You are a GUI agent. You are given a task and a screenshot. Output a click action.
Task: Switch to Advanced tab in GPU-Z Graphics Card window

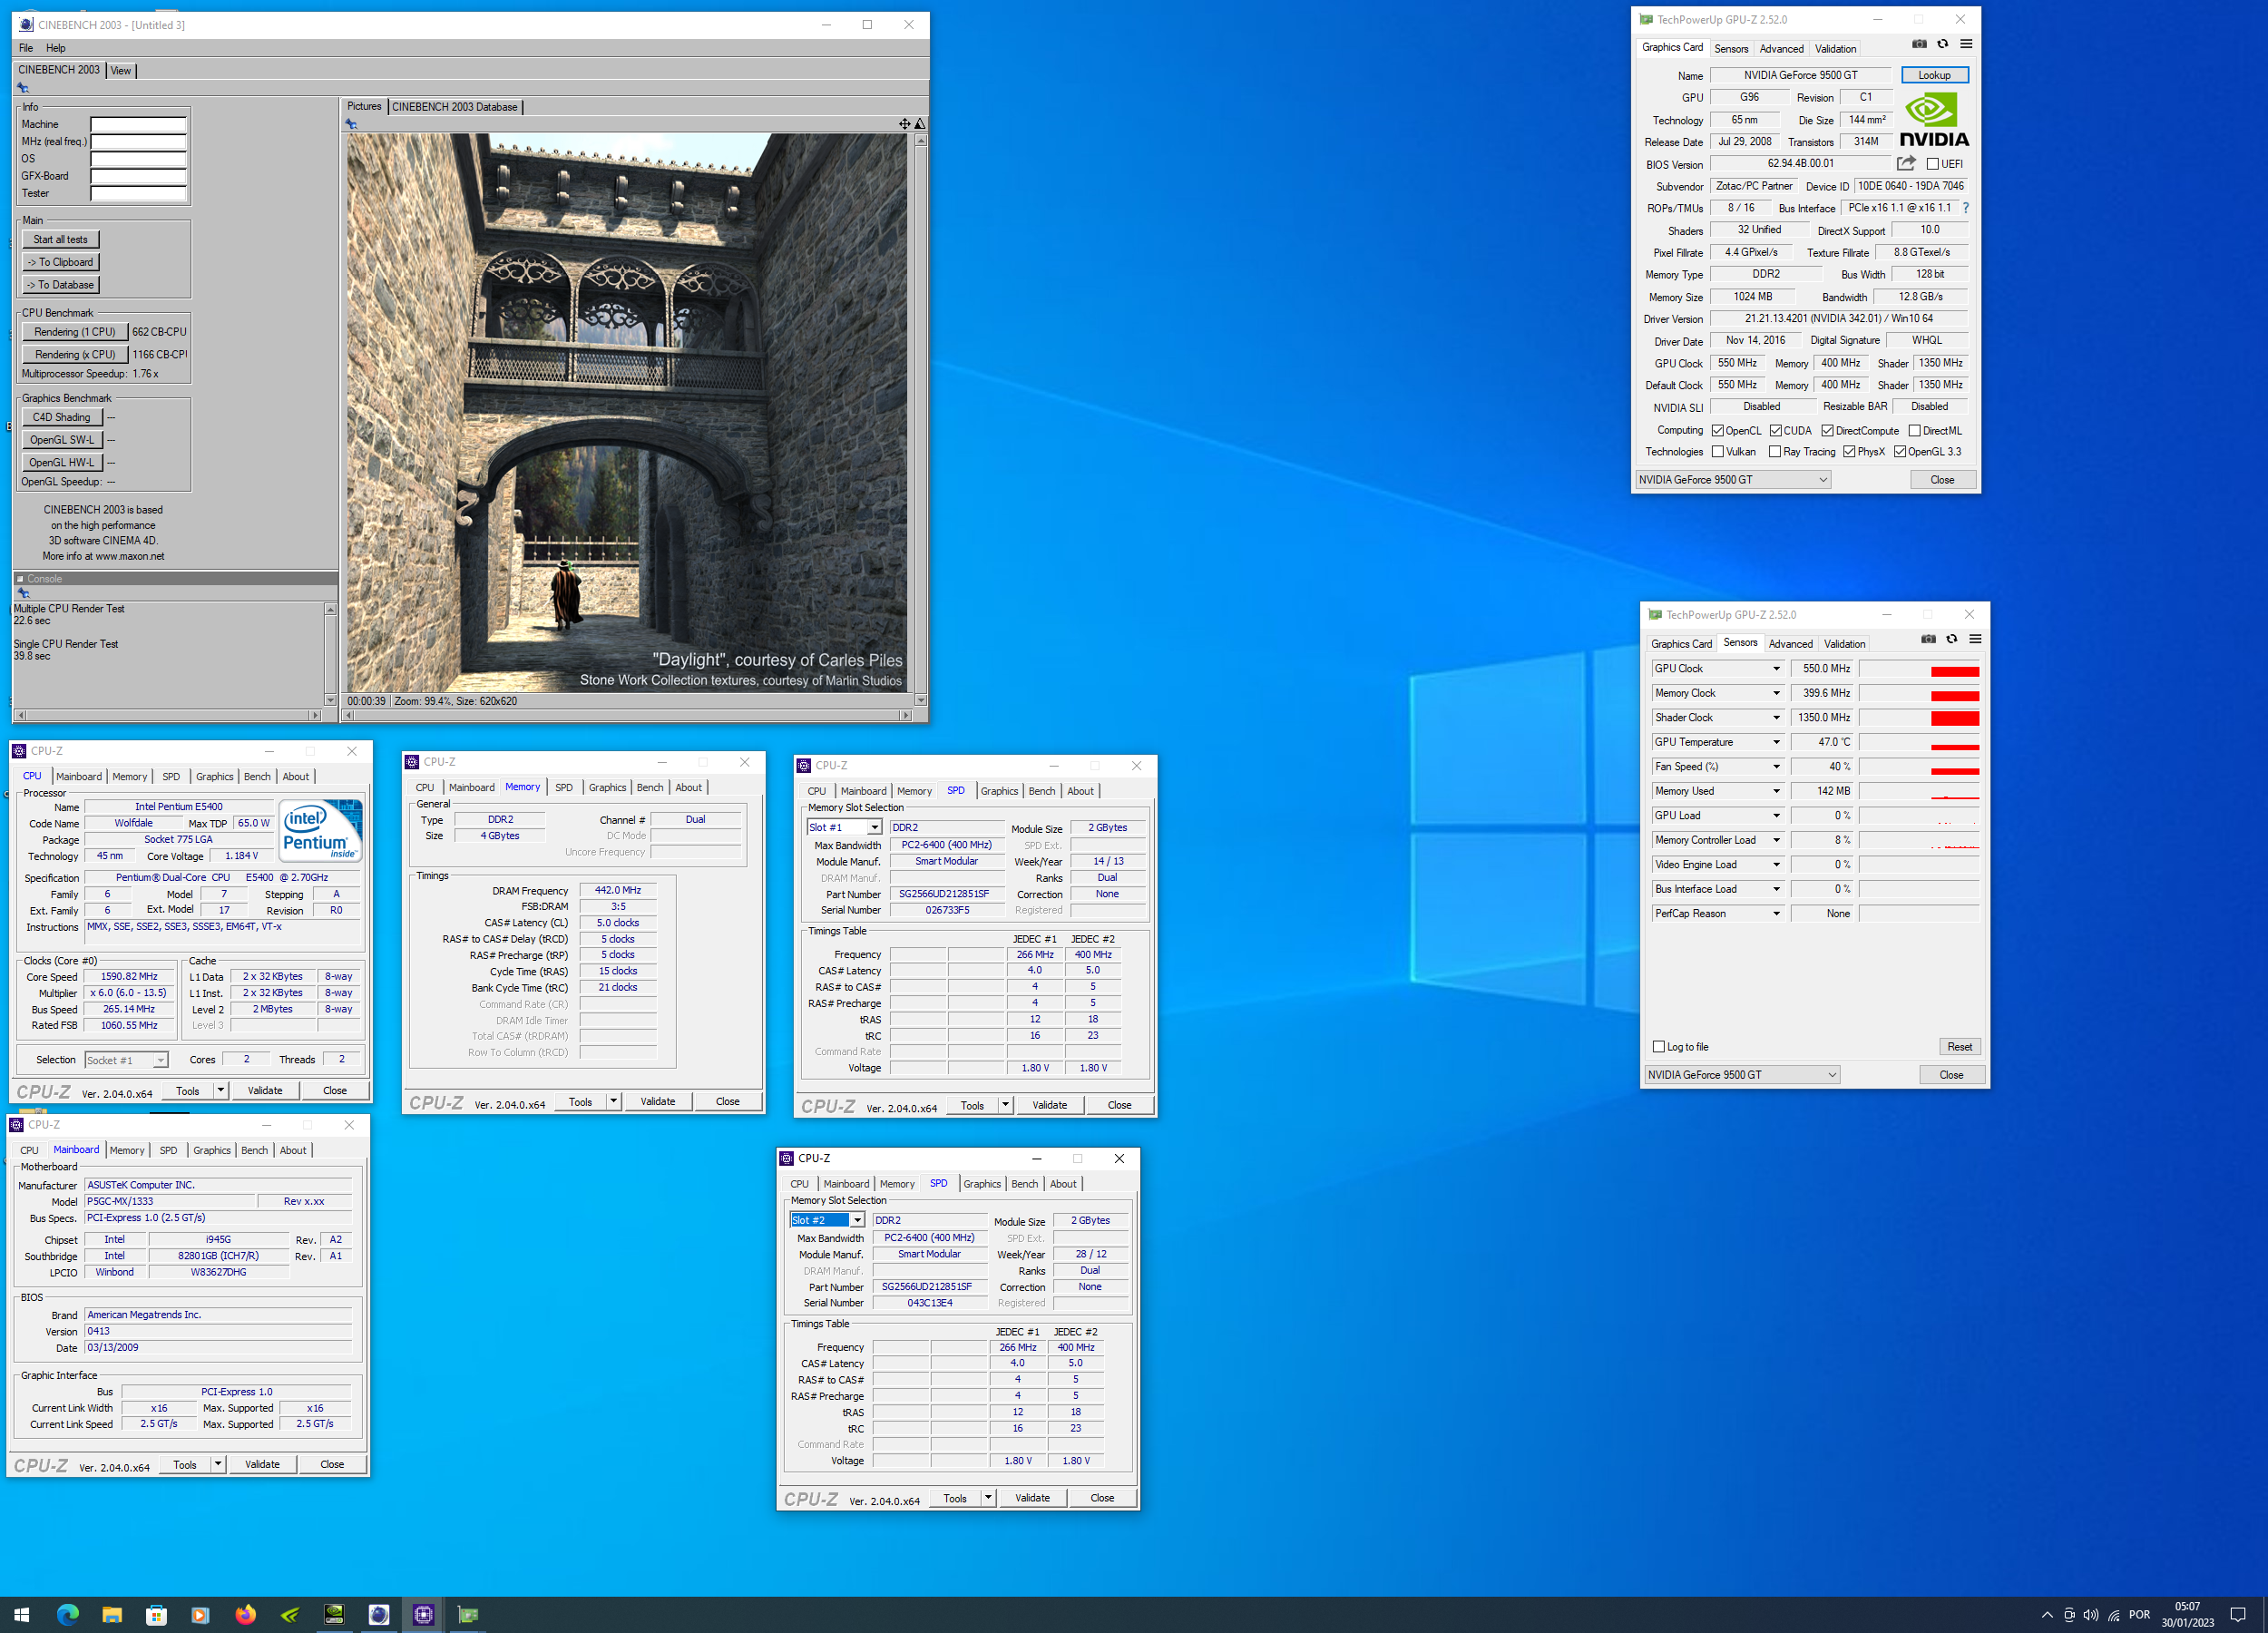(1781, 48)
